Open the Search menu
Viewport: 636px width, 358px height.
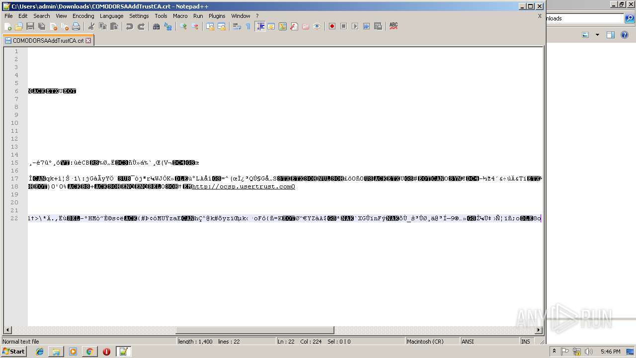[x=42, y=16]
